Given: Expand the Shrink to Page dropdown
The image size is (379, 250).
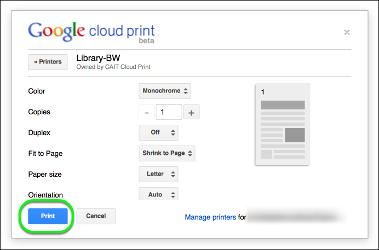Looking at the screenshot, I should (167, 153).
